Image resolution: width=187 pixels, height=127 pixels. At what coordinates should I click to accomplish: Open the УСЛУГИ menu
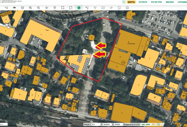click(143, 2)
